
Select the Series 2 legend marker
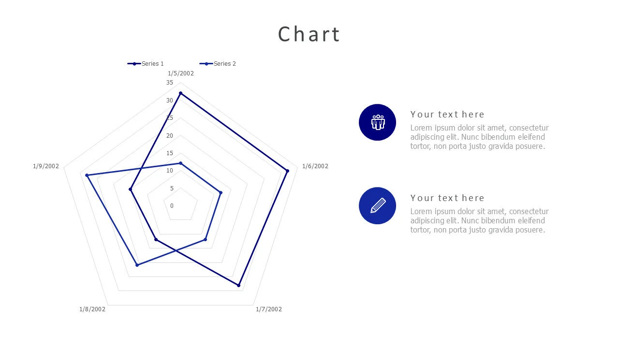click(206, 64)
